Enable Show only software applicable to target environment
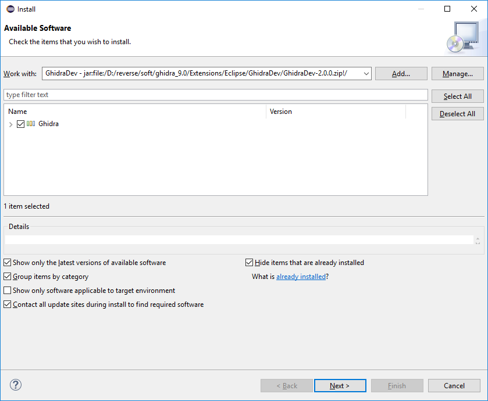The width and height of the screenshot is (488, 401). click(x=7, y=291)
